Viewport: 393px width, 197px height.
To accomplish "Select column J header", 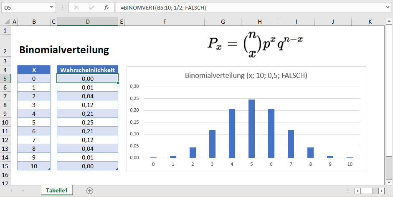I will [x=333, y=22].
